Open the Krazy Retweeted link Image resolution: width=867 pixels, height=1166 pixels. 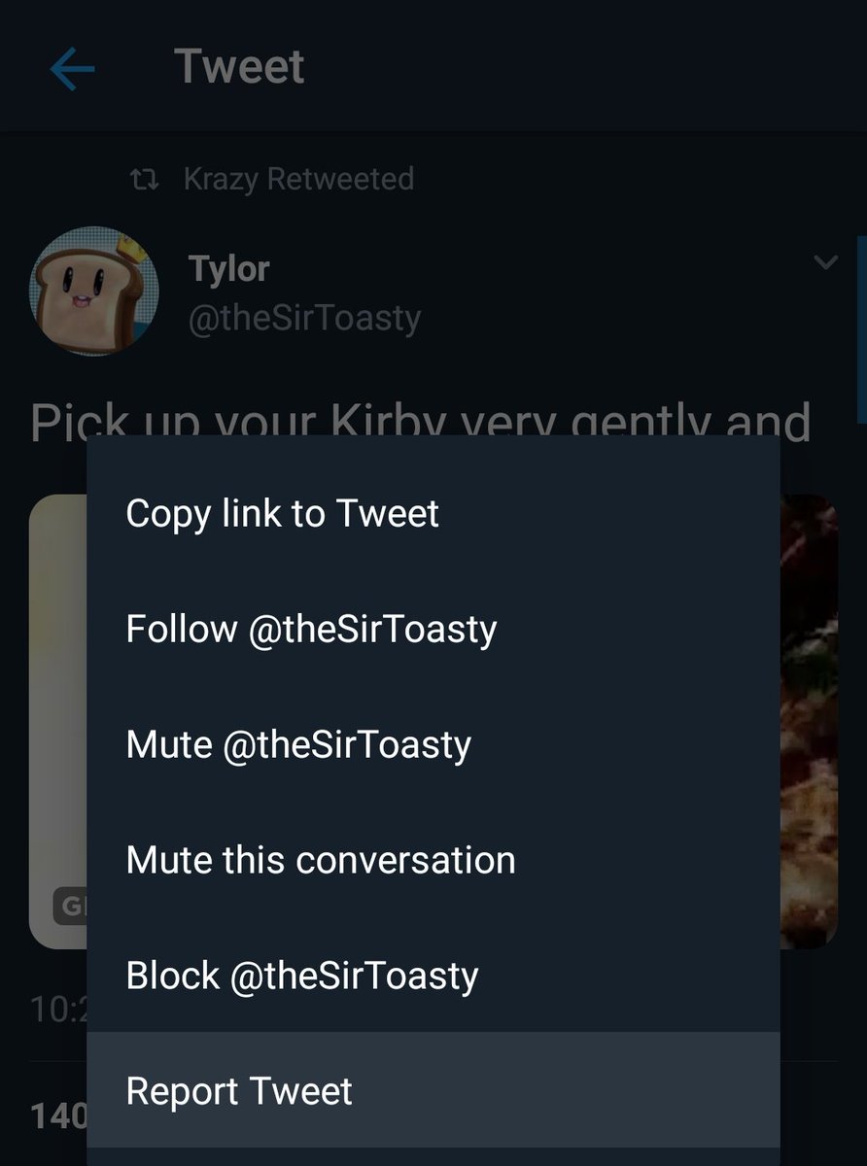click(x=298, y=179)
